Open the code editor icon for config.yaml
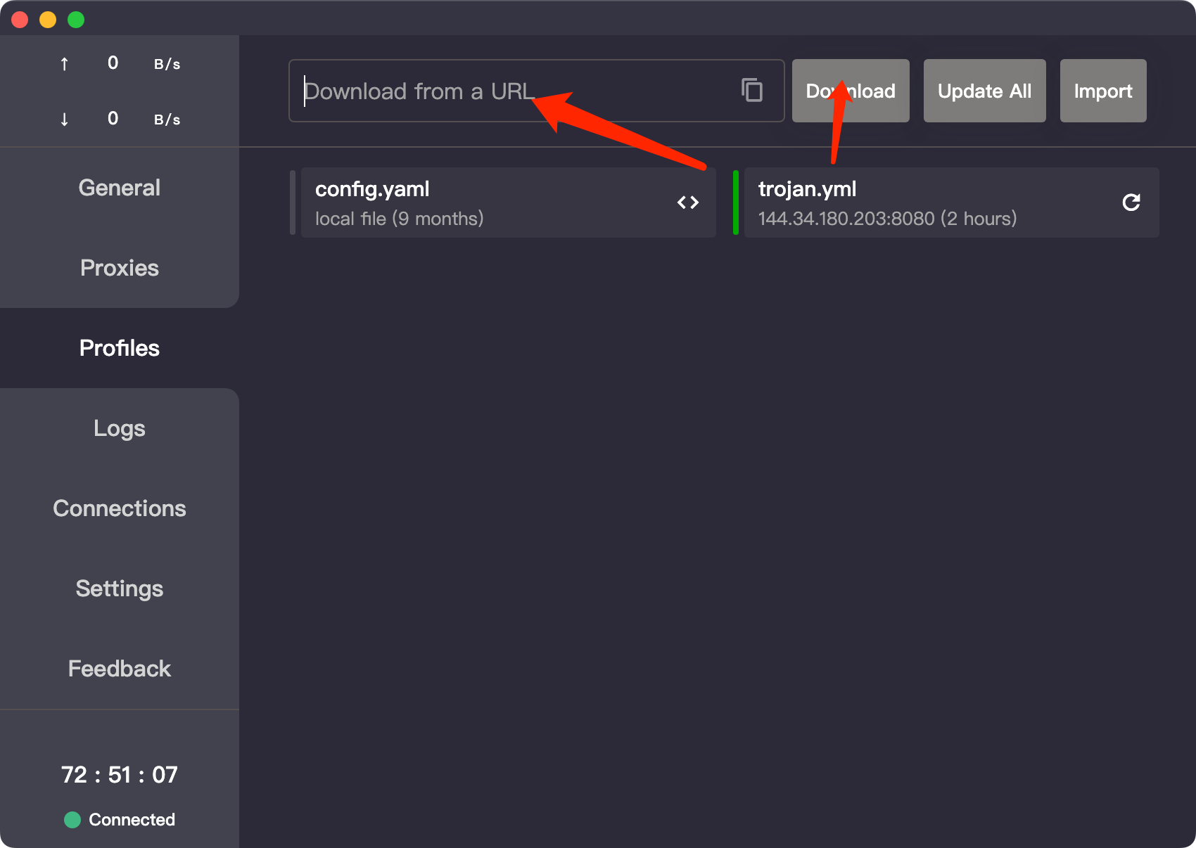The height and width of the screenshot is (848, 1196). (687, 203)
